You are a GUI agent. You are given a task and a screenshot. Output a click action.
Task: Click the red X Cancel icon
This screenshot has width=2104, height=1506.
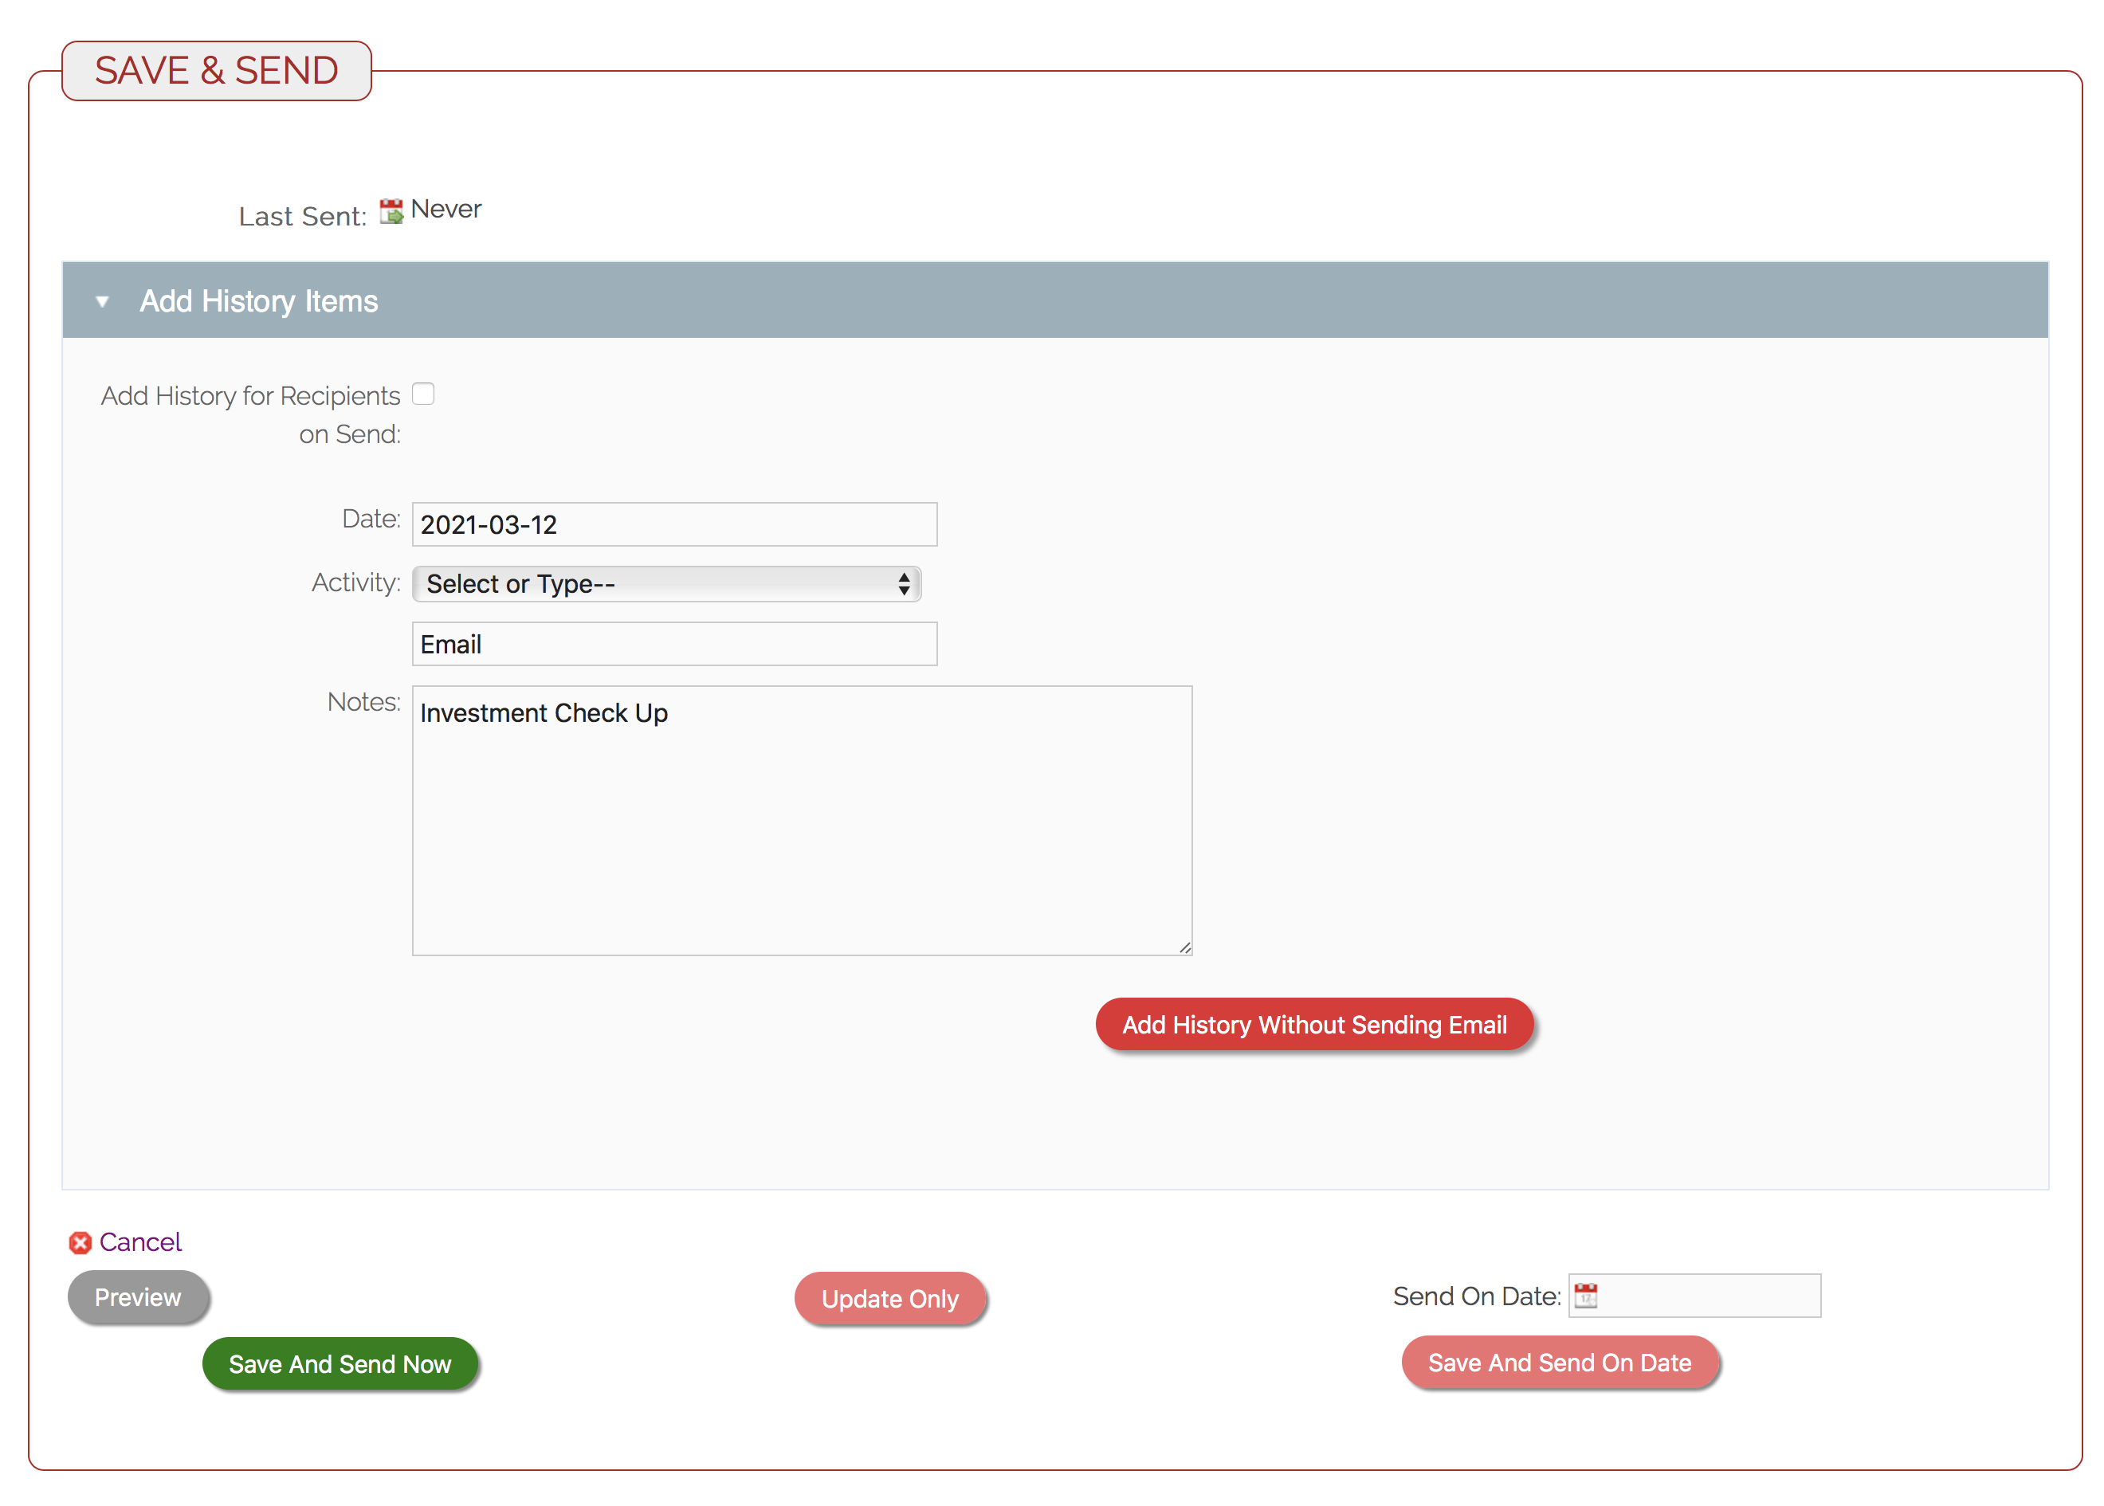pyautogui.click(x=80, y=1242)
